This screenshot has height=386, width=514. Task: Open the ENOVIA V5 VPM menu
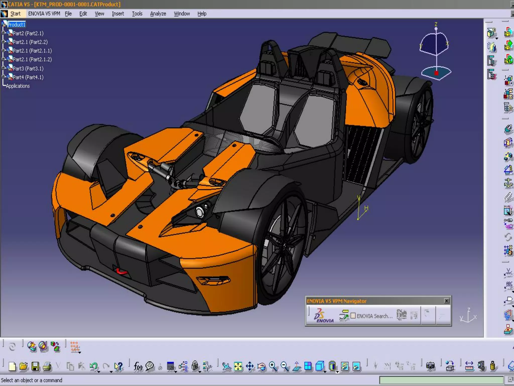pos(44,14)
